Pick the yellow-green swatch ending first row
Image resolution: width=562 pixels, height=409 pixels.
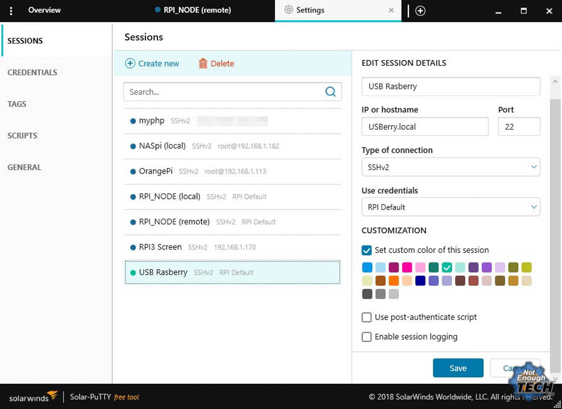[x=526, y=267]
